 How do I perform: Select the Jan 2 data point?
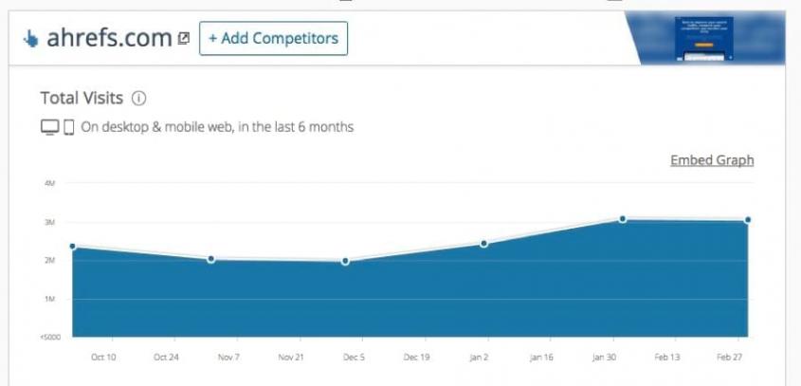coord(483,244)
